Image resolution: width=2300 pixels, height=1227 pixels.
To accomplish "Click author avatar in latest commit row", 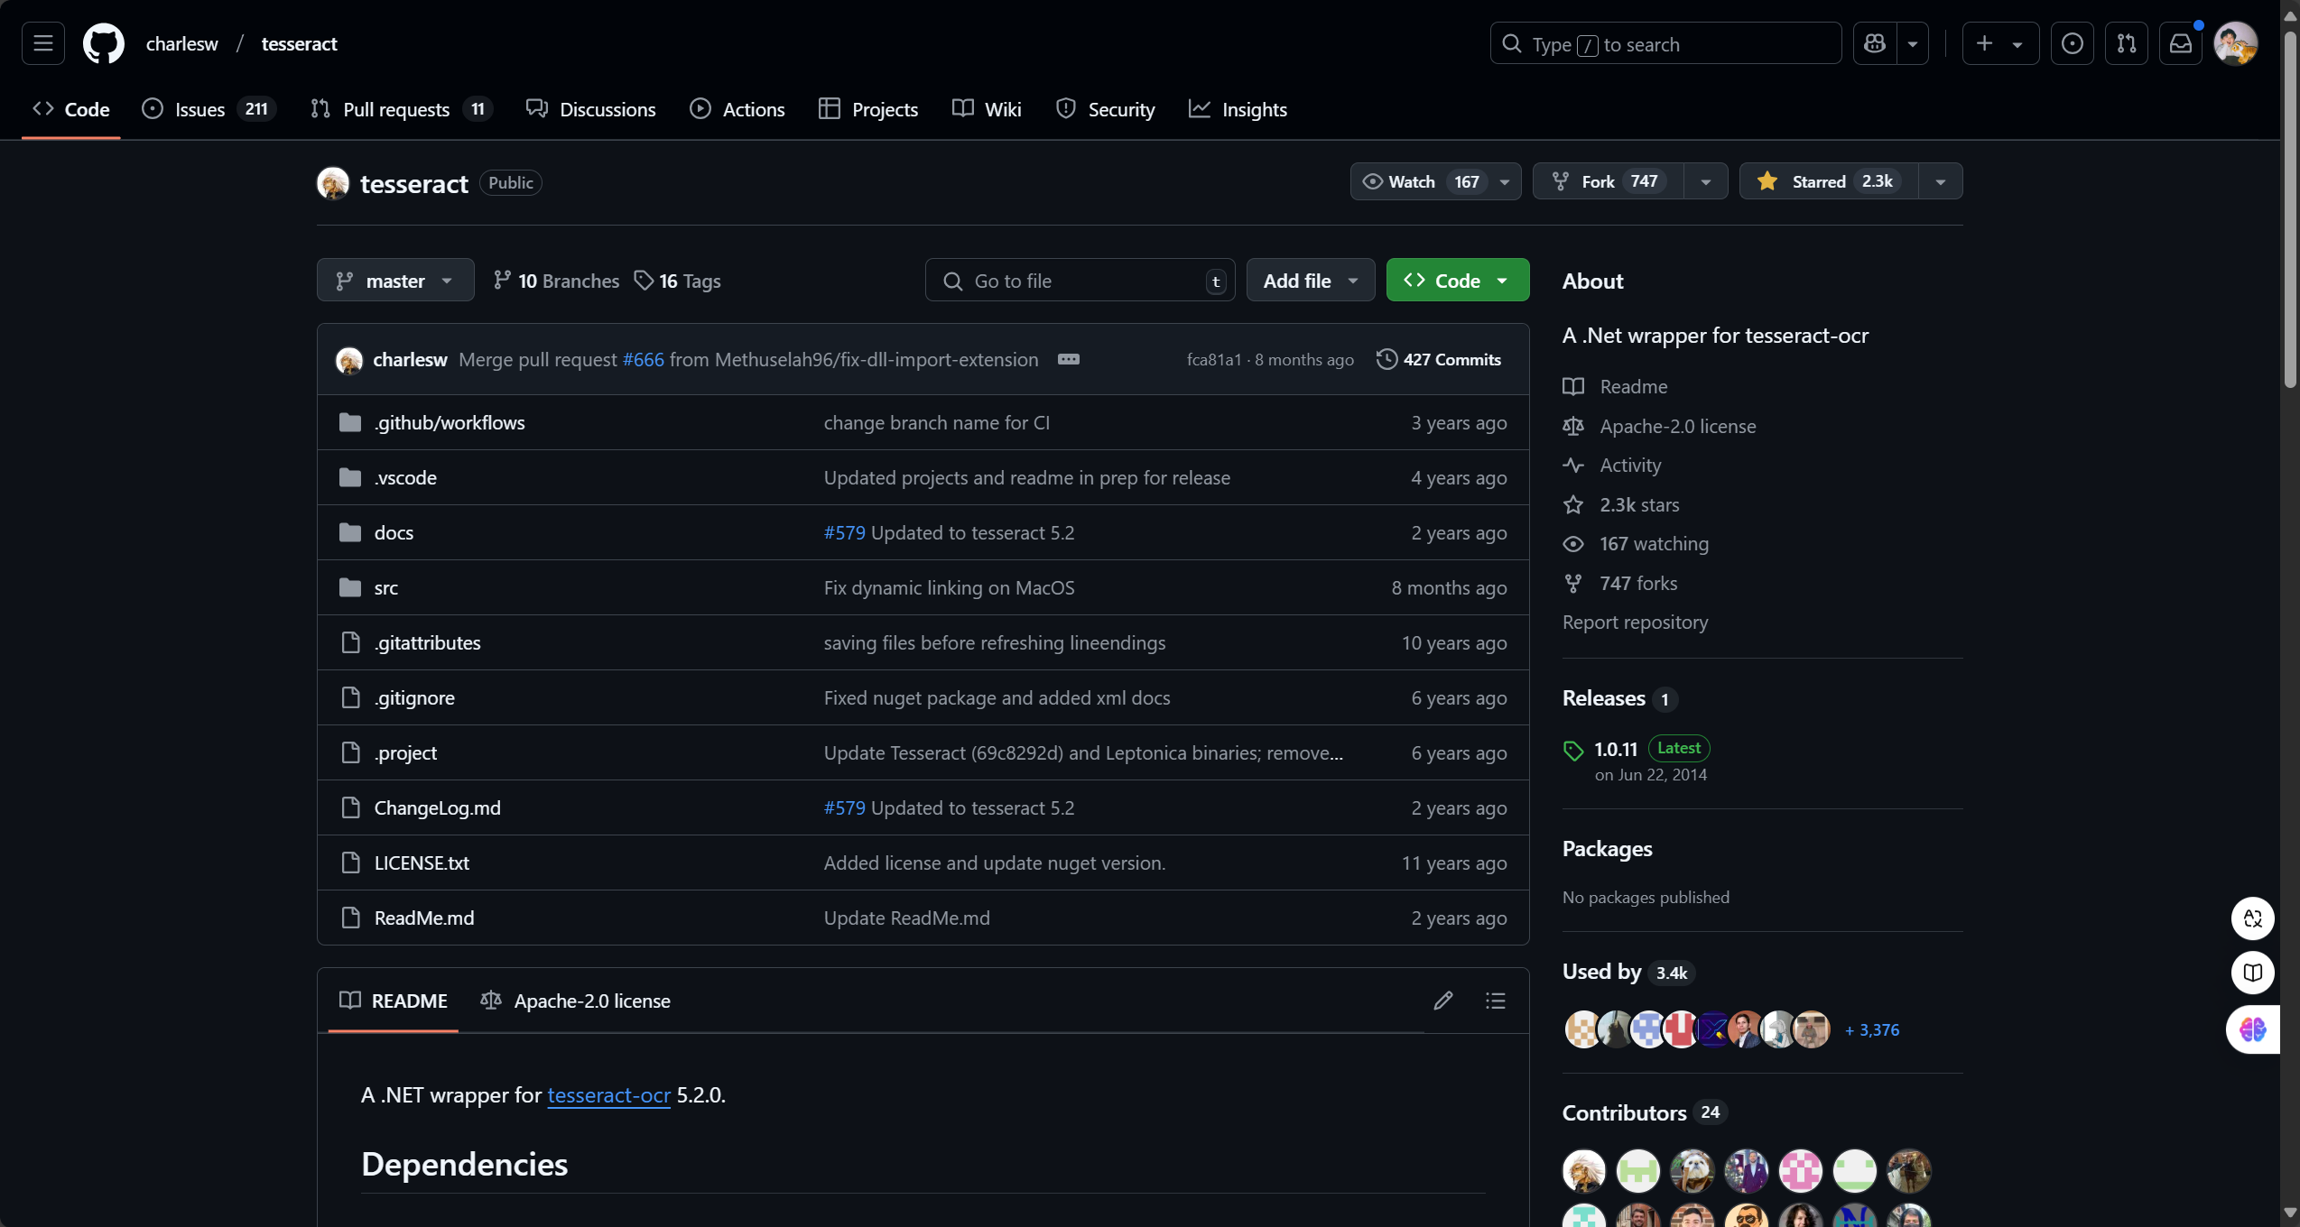I will pyautogui.click(x=349, y=360).
